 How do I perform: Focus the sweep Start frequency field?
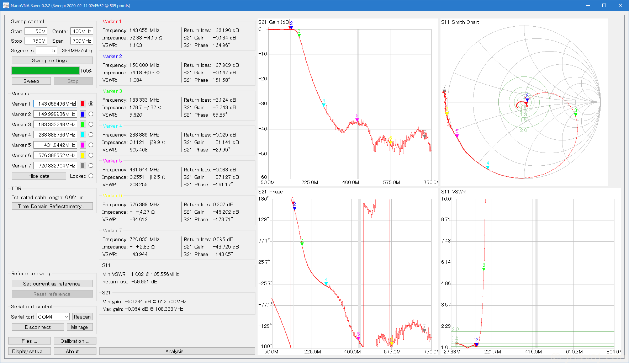[36, 31]
